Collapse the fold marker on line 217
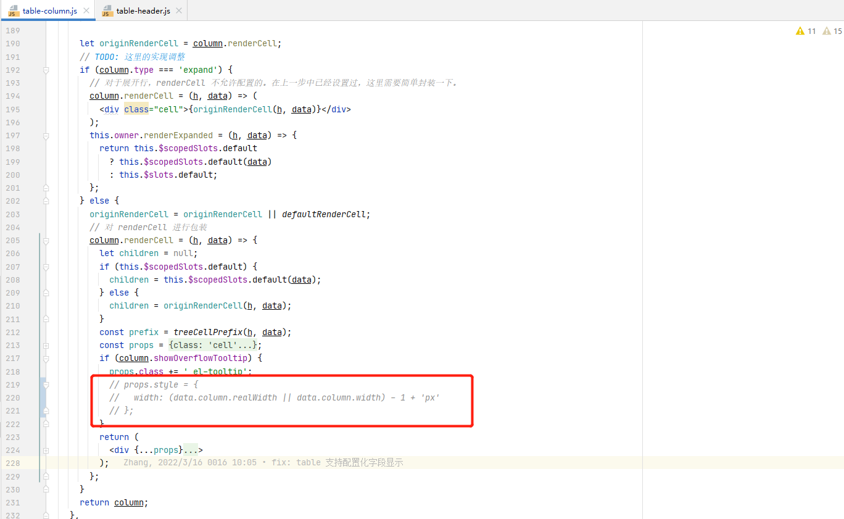Screen dimensions: 844x519 (46, 358)
